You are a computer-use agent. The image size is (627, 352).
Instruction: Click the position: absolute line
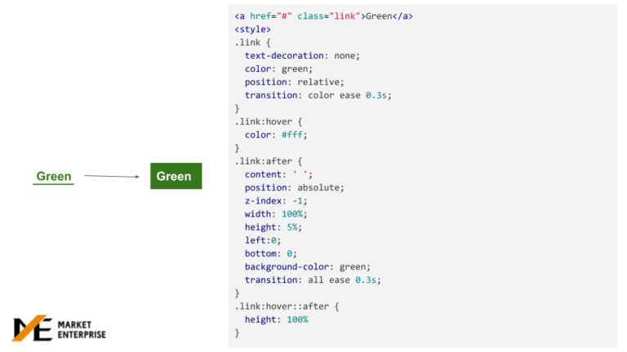coord(294,187)
